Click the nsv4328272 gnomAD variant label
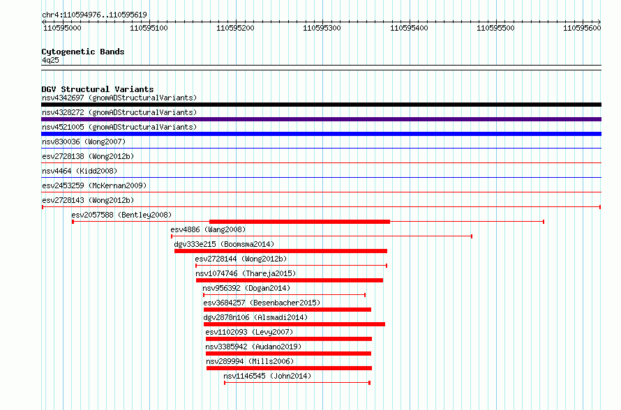This screenshot has width=621, height=410. click(x=119, y=112)
